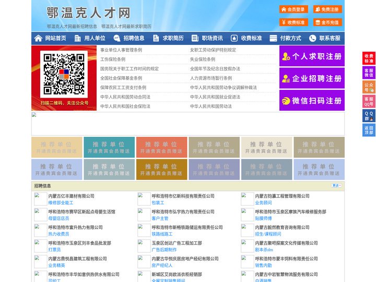The width and height of the screenshot is (376, 282).
Task: Open 事业单位人事管理条例 link
Action: click(x=121, y=50)
